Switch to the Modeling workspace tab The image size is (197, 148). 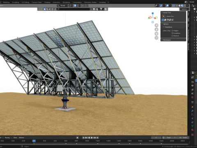(6, 2)
